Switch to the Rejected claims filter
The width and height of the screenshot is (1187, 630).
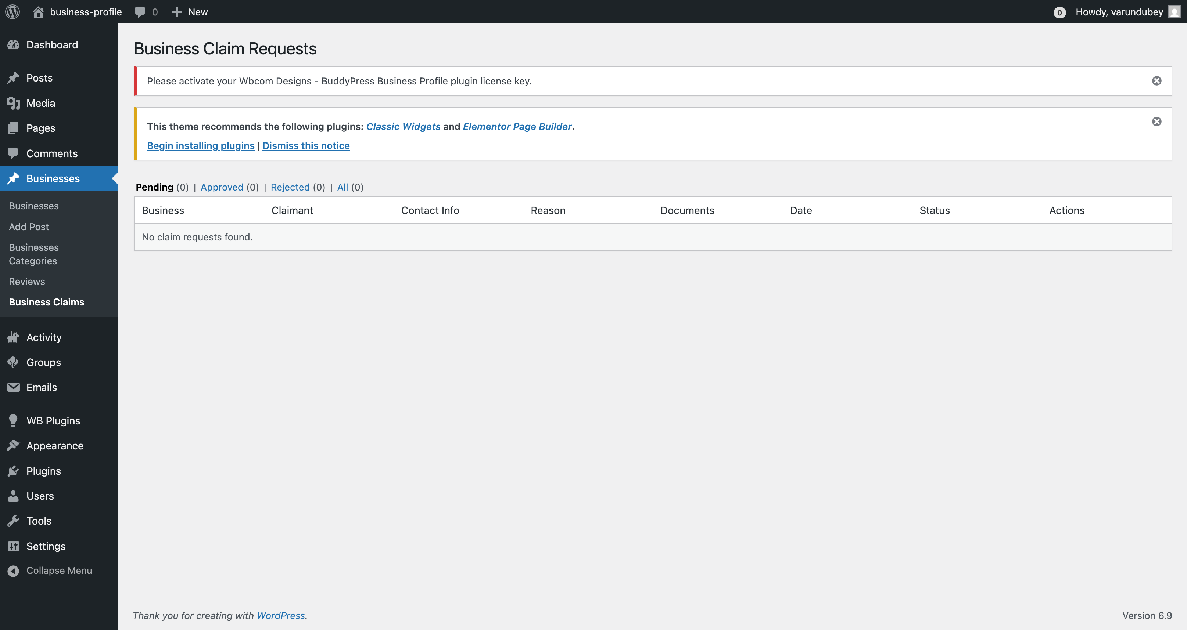(290, 187)
